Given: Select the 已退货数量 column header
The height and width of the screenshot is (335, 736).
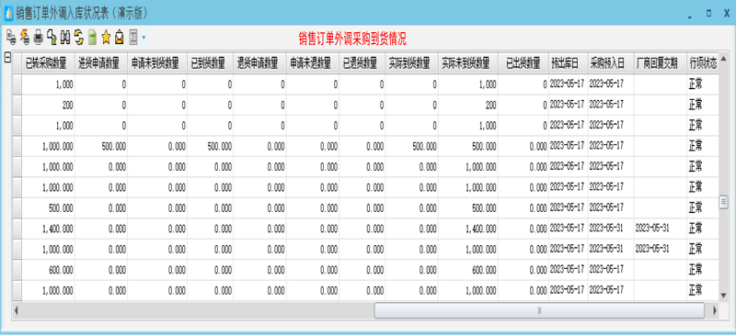Looking at the screenshot, I should click(362, 63).
